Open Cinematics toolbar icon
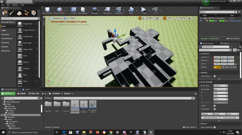Screen dimensions: 242x135 pyautogui.click(x=118, y=11)
